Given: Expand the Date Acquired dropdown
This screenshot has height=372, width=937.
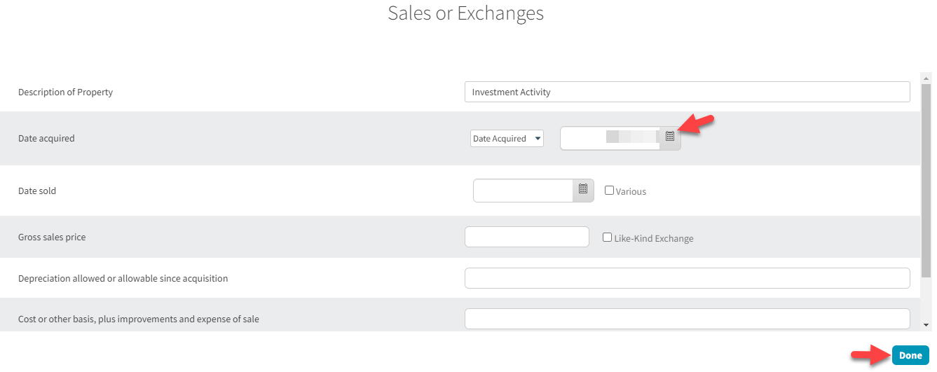Looking at the screenshot, I should click(506, 139).
